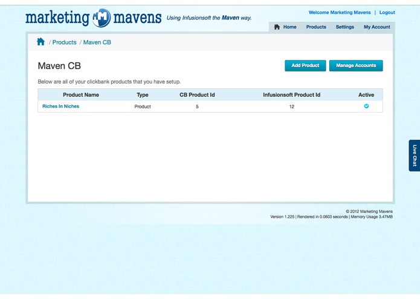Screen dimensions: 420x299
Task: Open the Live Chat side tab
Action: coord(415,156)
